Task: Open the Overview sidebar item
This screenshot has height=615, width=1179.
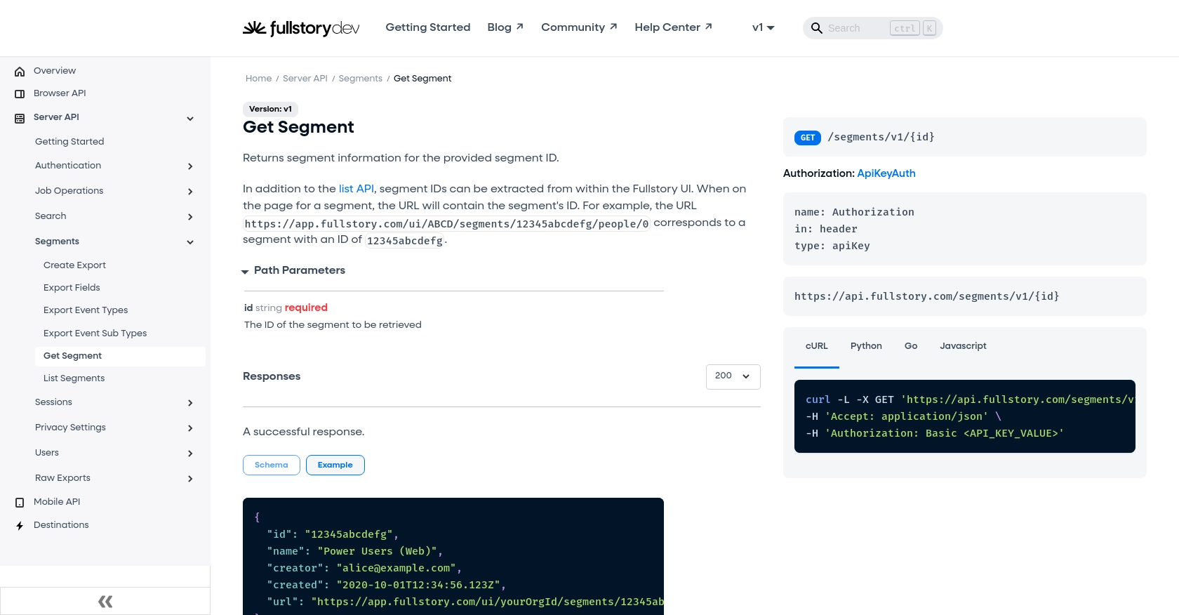Action: pyautogui.click(x=55, y=71)
